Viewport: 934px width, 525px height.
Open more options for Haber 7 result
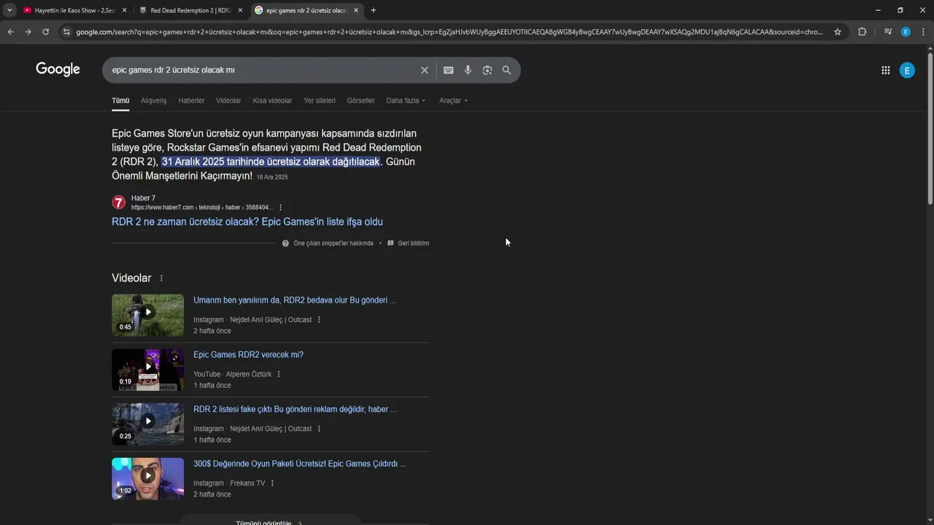[x=280, y=208]
